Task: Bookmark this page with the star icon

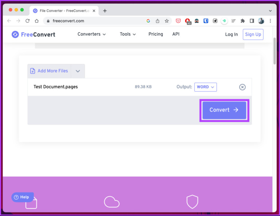Action: point(167,21)
